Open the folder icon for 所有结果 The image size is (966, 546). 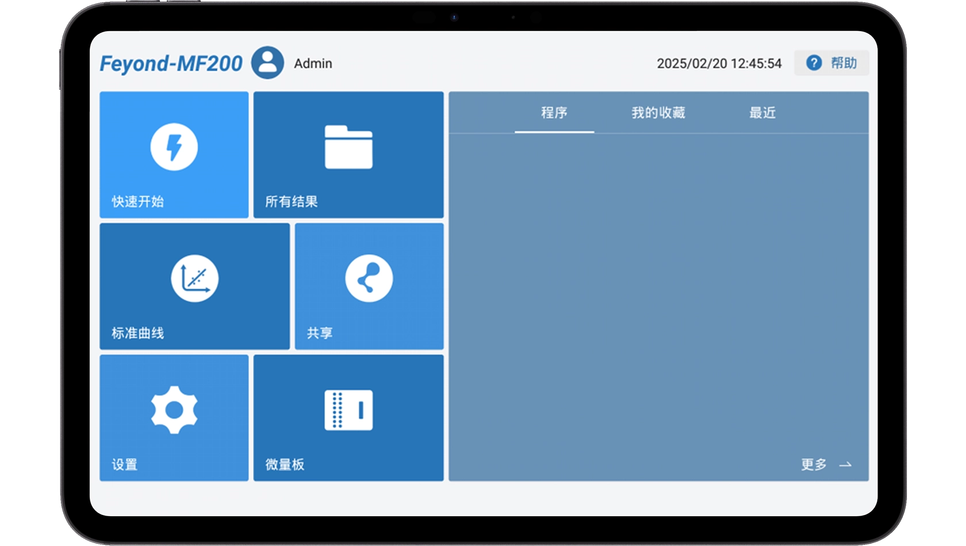(348, 147)
